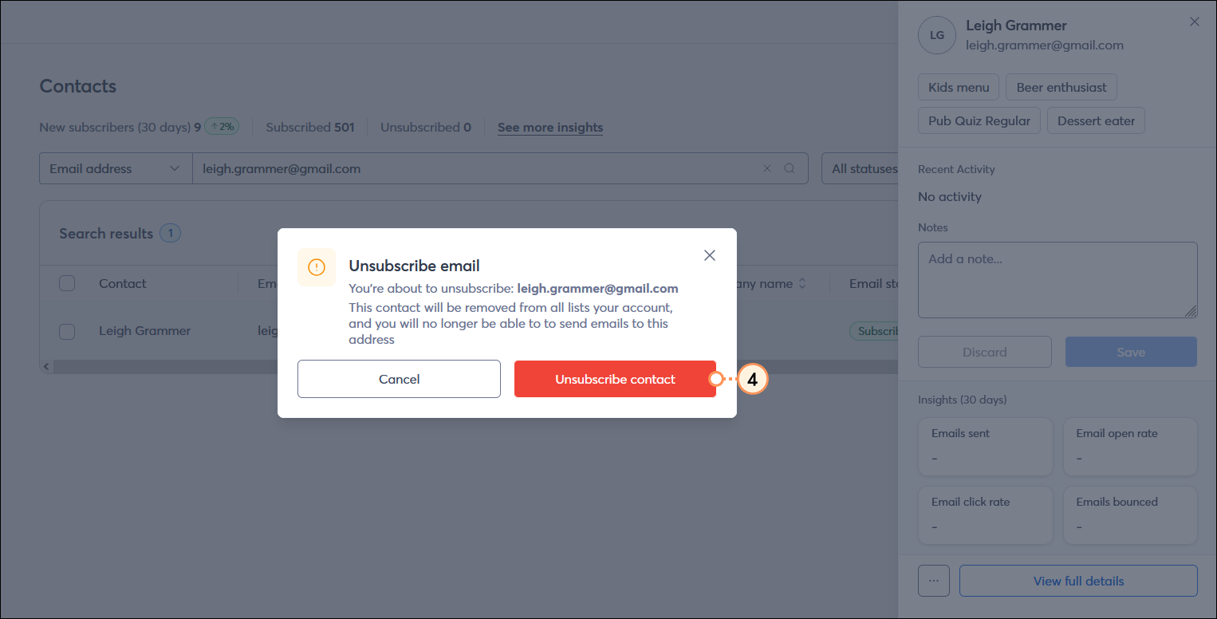Check the checkbox next to Leigh Grammer
The image size is (1217, 619).
[67, 331]
